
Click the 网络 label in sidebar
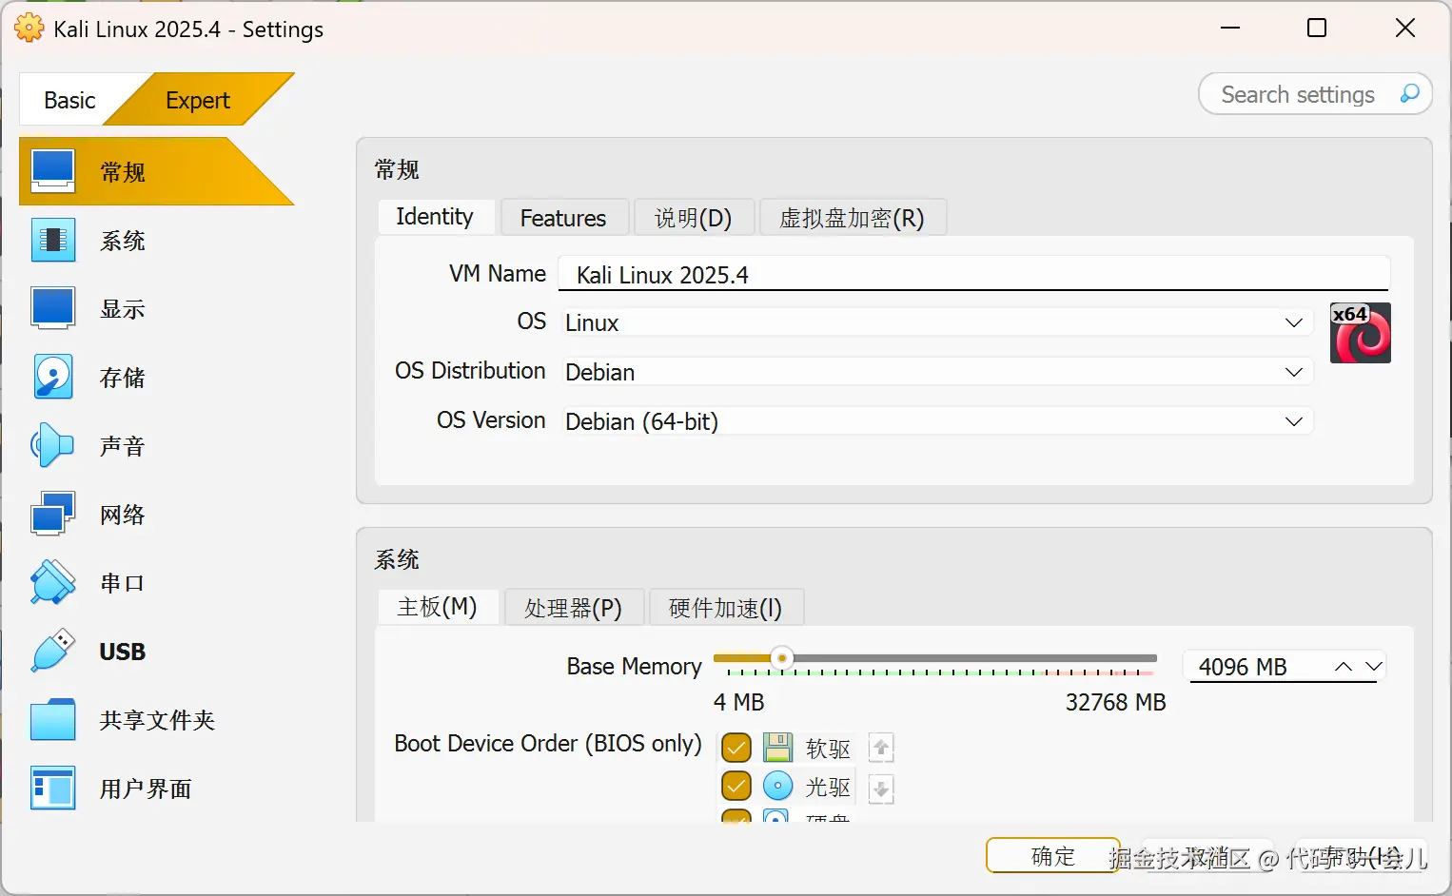tap(123, 515)
